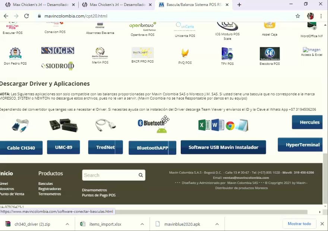
Task: Open the Dinamometros footer link
Action: tap(94, 190)
